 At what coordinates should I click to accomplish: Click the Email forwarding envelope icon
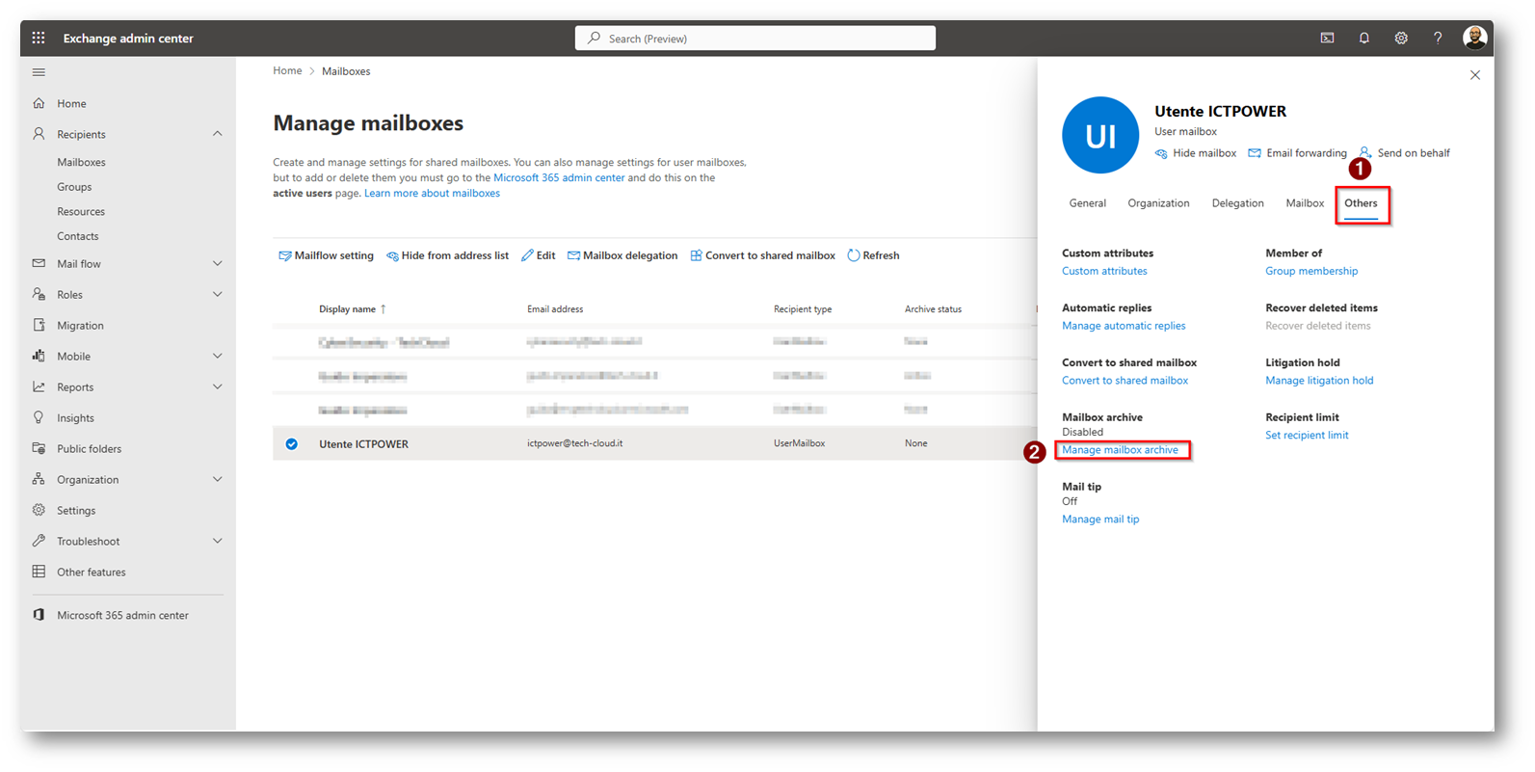(x=1255, y=153)
